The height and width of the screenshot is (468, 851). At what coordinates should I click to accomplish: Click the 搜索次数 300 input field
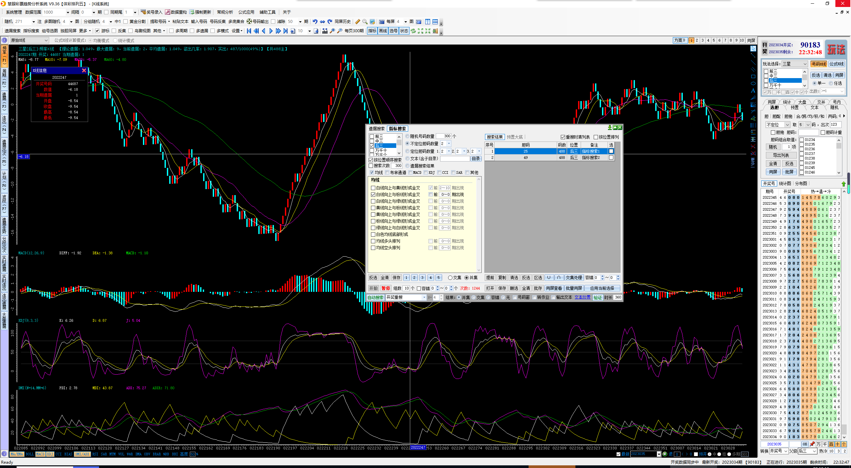(x=397, y=166)
